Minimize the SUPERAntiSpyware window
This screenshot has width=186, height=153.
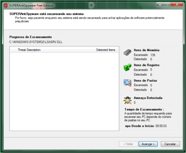pos(160,4)
